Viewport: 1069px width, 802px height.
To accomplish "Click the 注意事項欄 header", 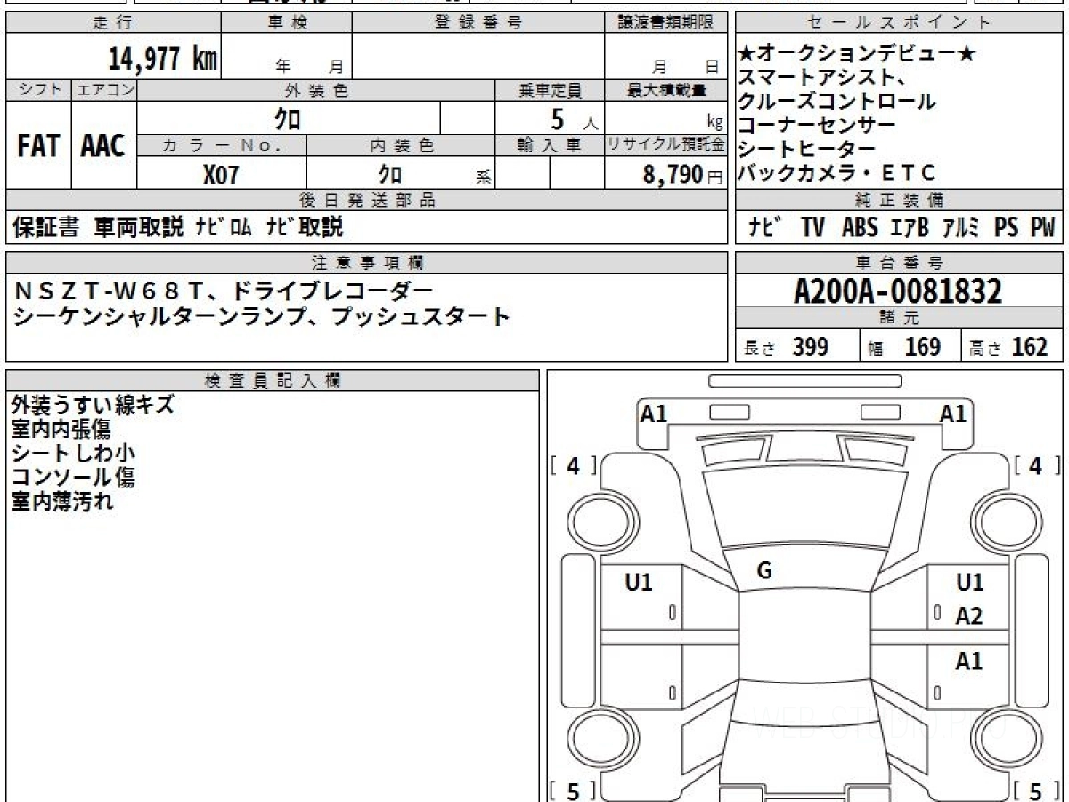I will click(x=366, y=263).
